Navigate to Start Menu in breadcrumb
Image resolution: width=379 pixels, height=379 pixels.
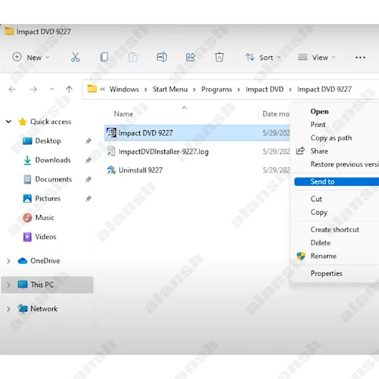tap(170, 89)
